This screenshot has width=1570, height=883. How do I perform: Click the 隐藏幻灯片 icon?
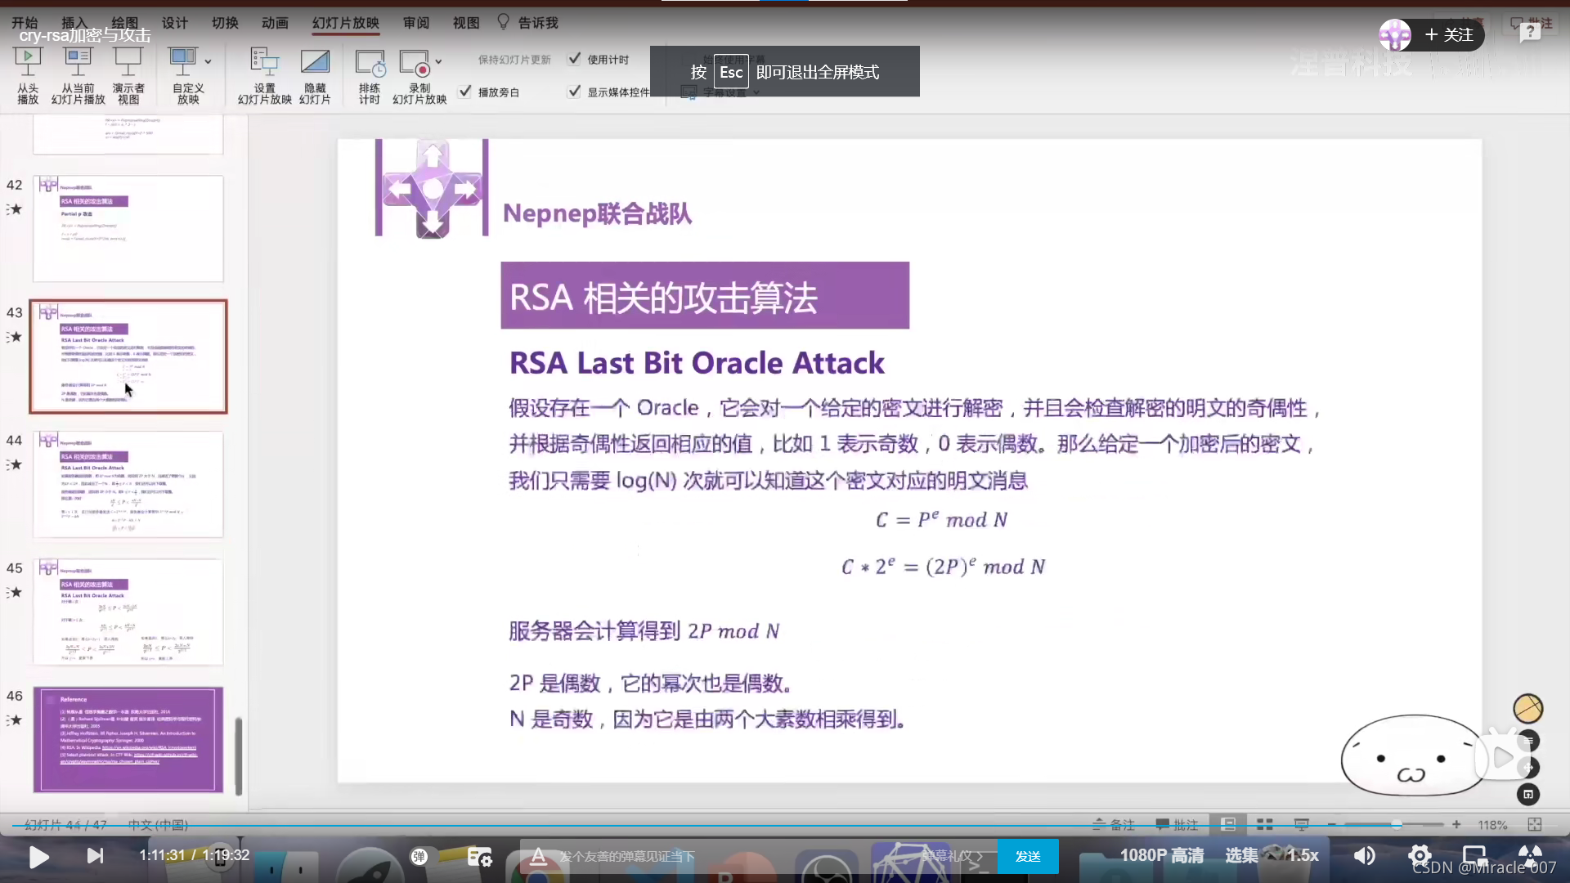coord(315,62)
